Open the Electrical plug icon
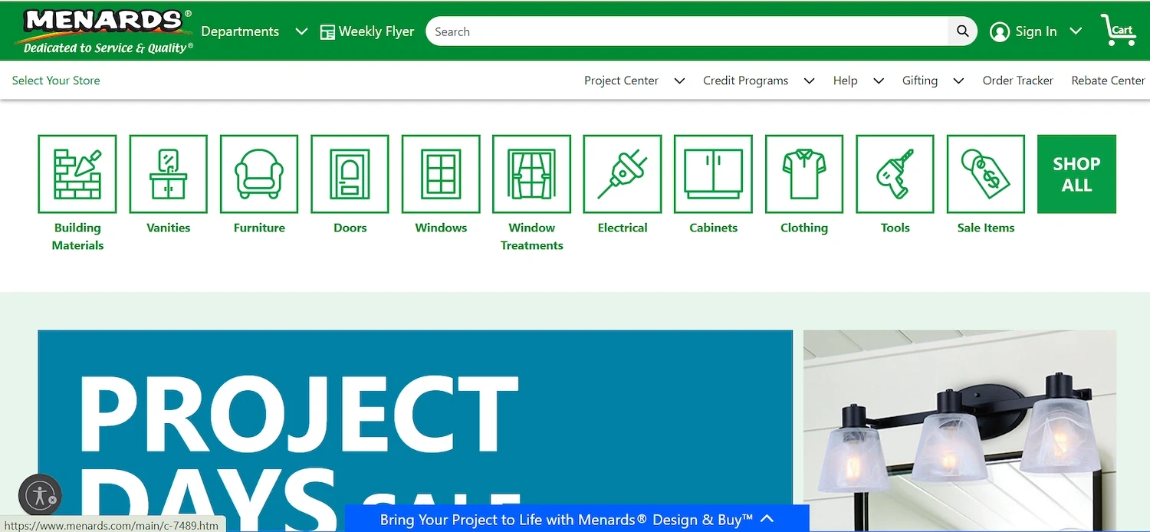This screenshot has height=532, width=1150. pos(623,174)
